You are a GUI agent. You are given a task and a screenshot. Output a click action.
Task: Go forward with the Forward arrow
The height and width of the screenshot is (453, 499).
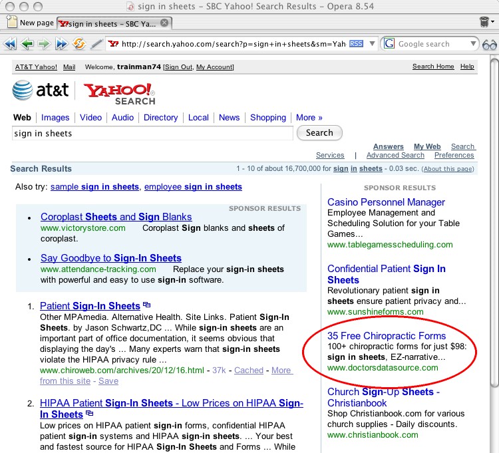tap(44, 44)
